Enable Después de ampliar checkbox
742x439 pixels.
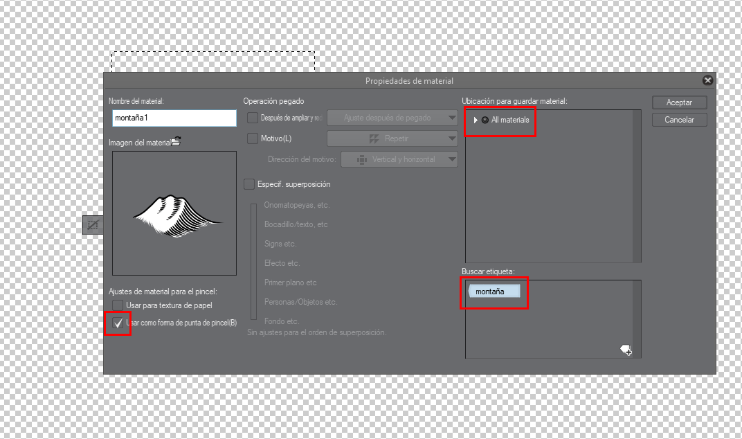pyautogui.click(x=252, y=118)
